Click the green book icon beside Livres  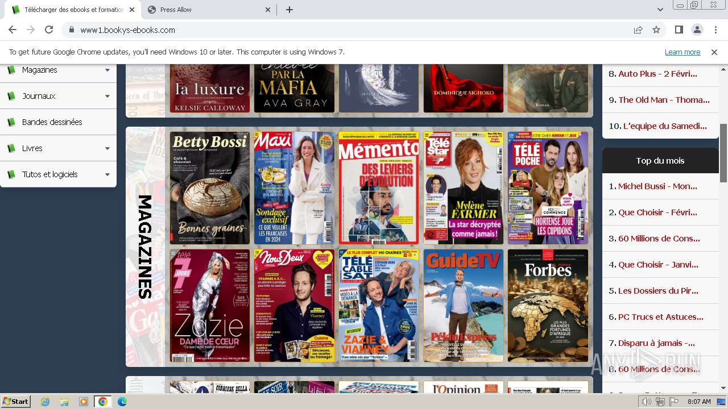[x=11, y=148]
